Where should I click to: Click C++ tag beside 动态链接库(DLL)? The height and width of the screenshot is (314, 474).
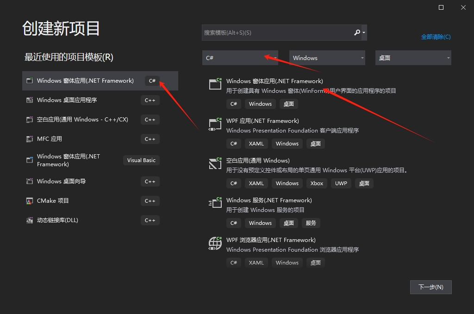click(x=150, y=221)
